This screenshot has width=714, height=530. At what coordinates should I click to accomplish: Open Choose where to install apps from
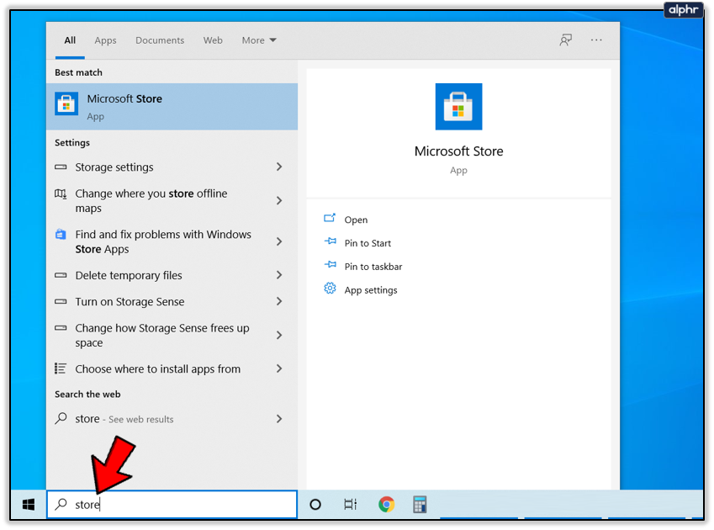[172, 368]
